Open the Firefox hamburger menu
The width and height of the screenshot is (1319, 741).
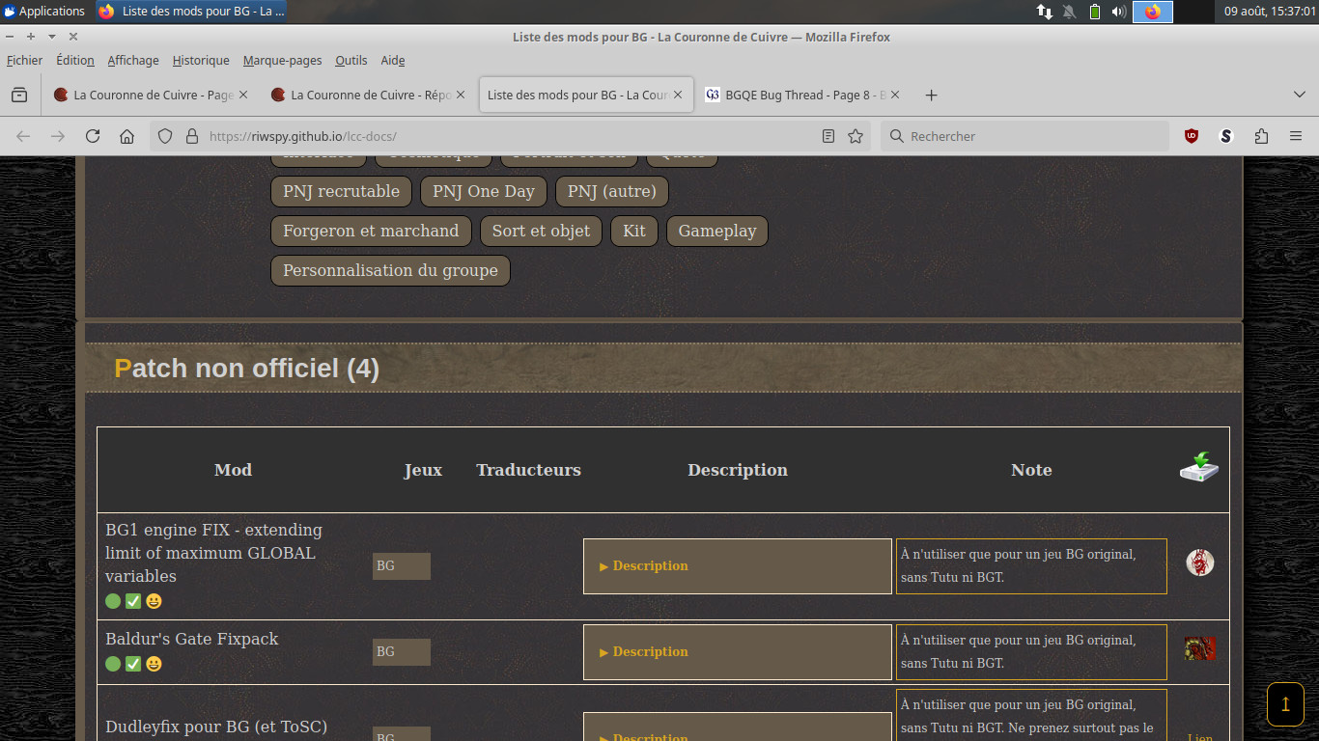pyautogui.click(x=1296, y=136)
